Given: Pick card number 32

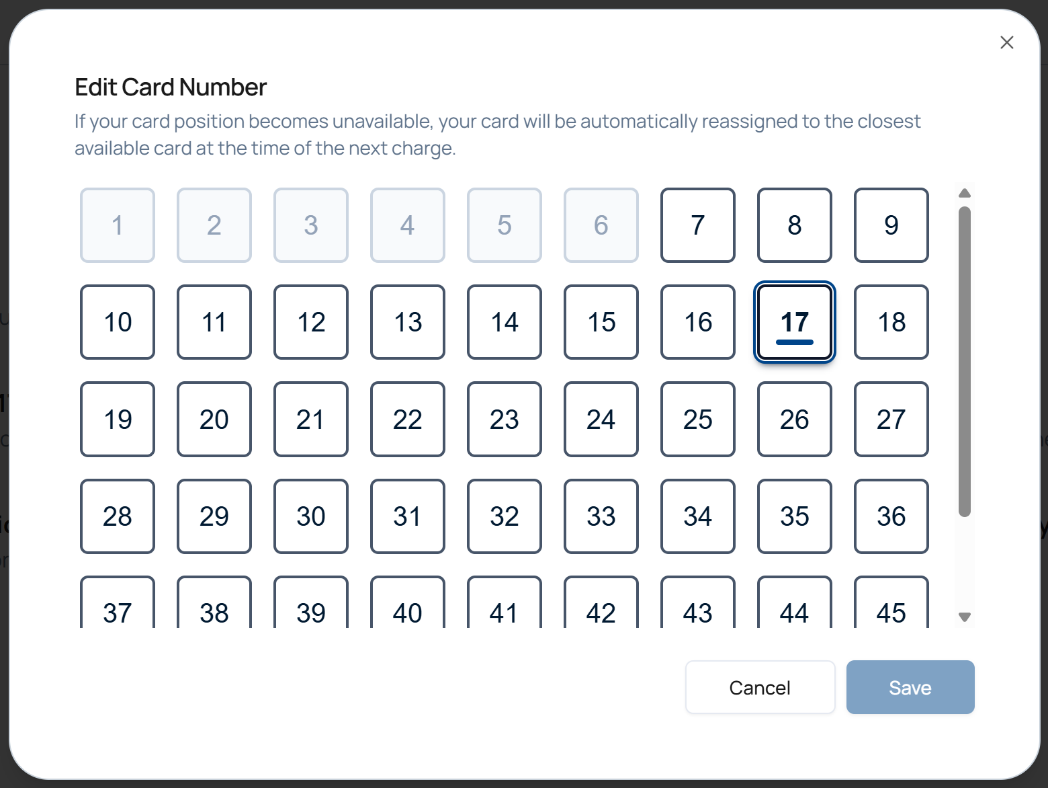Looking at the screenshot, I should pos(504,516).
